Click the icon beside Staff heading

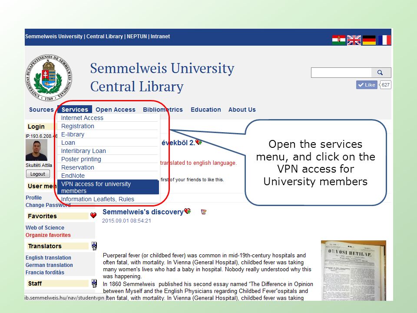[x=94, y=283]
